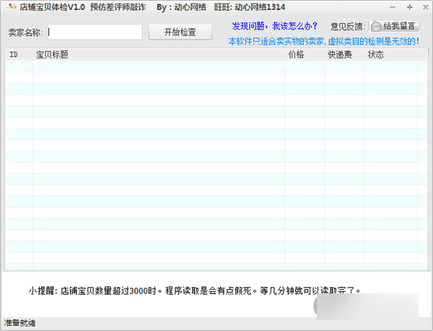The image size is (433, 331).
Task: Click the 小提醒 tip text at bottom
Action: (193, 291)
